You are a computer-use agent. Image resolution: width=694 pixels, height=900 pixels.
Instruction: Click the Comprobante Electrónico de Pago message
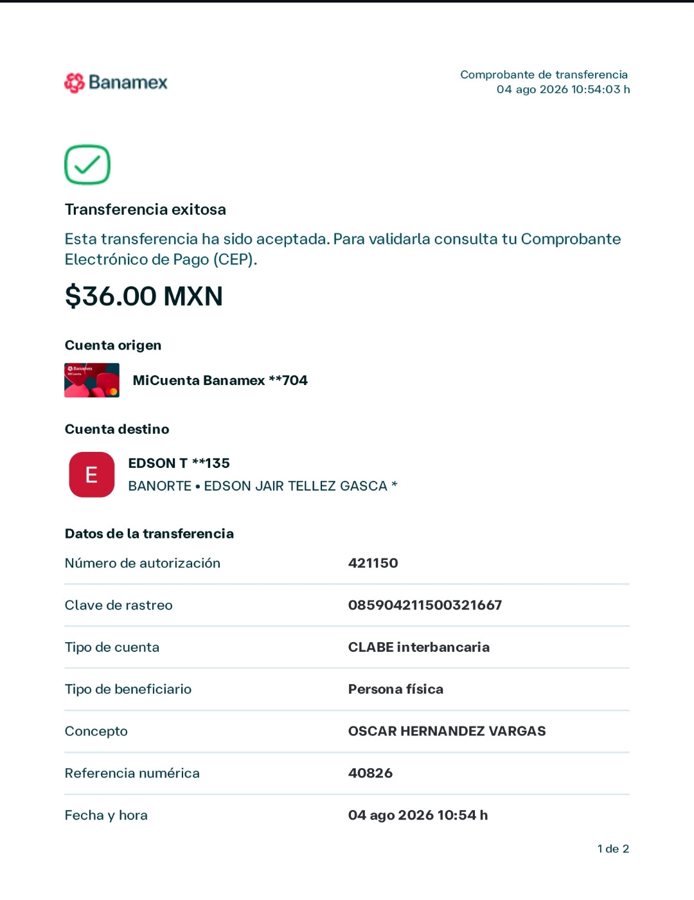[343, 249]
